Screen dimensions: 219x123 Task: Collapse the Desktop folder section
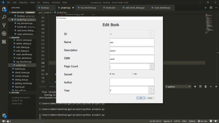[10, 38]
